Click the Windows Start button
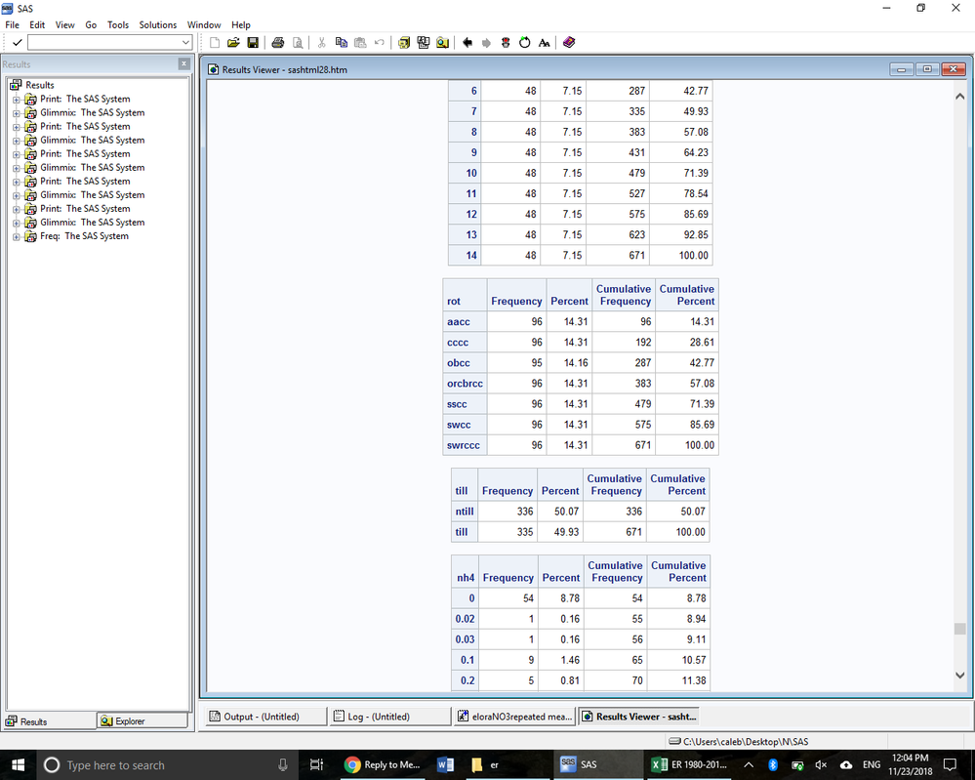This screenshot has height=780, width=975. (18, 764)
